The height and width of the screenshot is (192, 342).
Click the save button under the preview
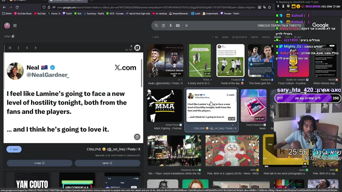[40, 163]
